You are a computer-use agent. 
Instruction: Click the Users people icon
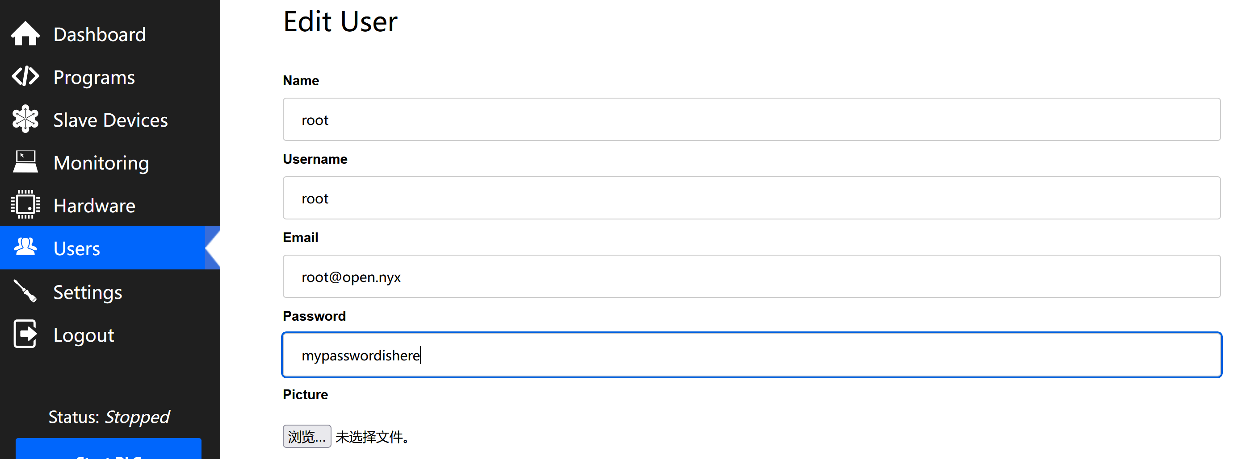(x=25, y=247)
